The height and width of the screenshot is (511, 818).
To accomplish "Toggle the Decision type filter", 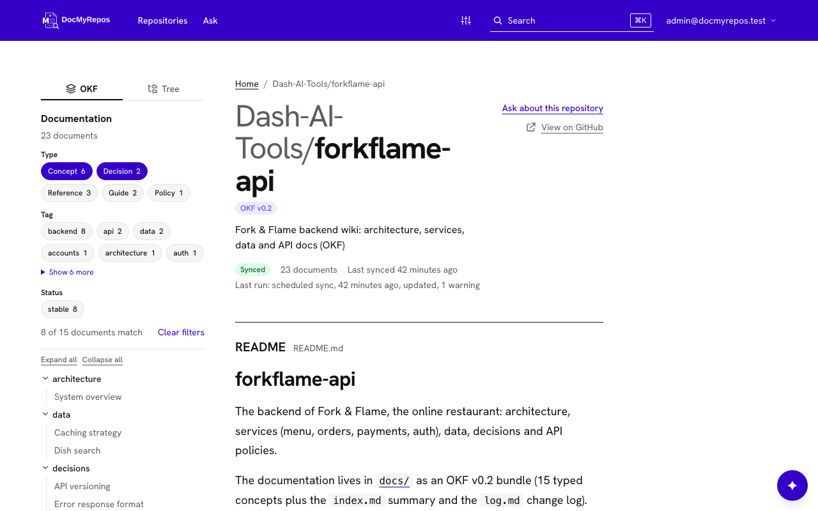I will click(122, 171).
